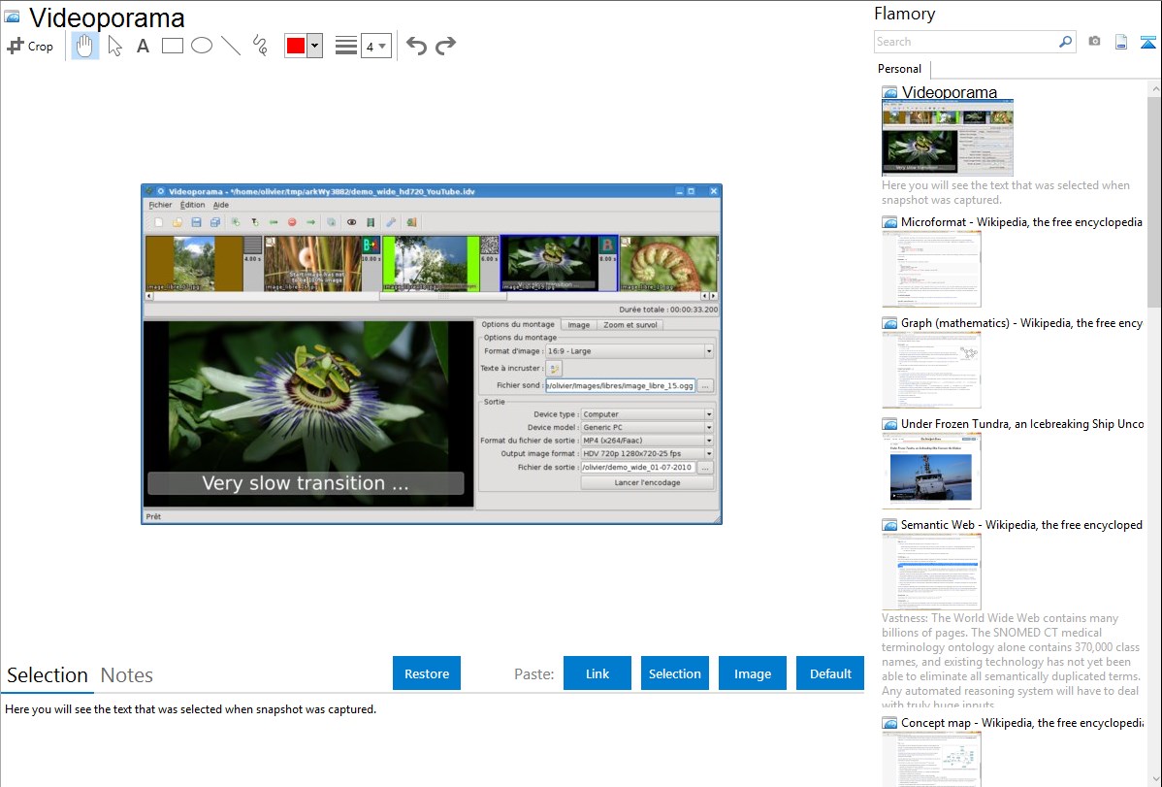Click the sidebar scrollbar up arrow
Image resolution: width=1162 pixels, height=787 pixels.
pyautogui.click(x=1154, y=88)
